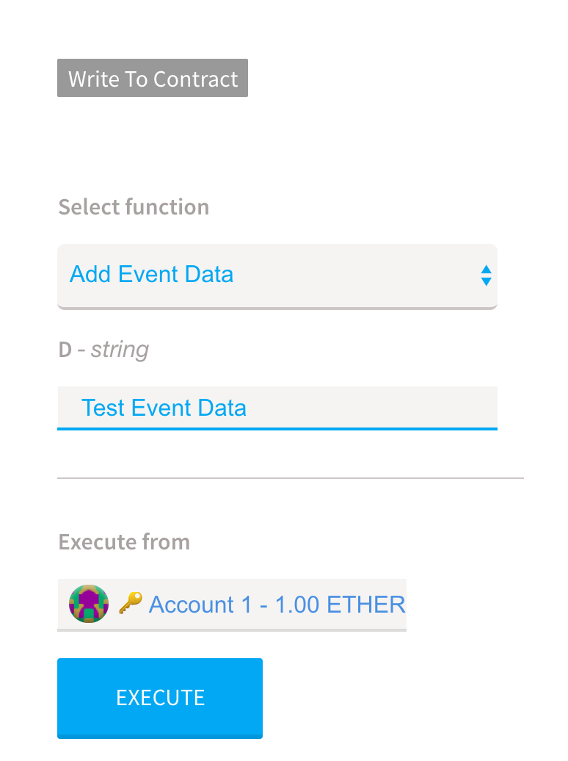Click the Execute from label
Viewport: 568px width, 761px height.
[x=124, y=542]
